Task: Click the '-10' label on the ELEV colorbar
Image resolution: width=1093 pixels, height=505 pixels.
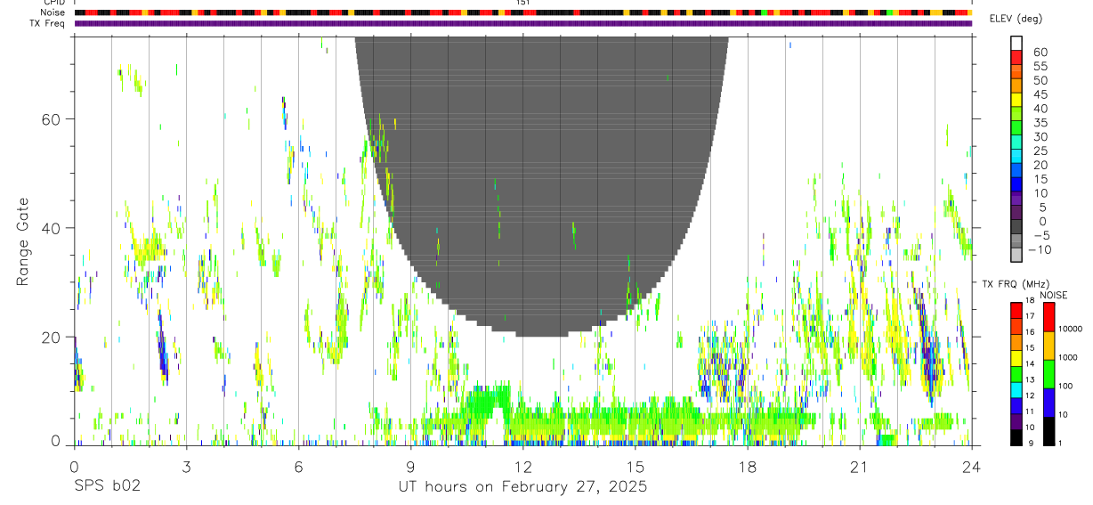Action: pos(1041,249)
